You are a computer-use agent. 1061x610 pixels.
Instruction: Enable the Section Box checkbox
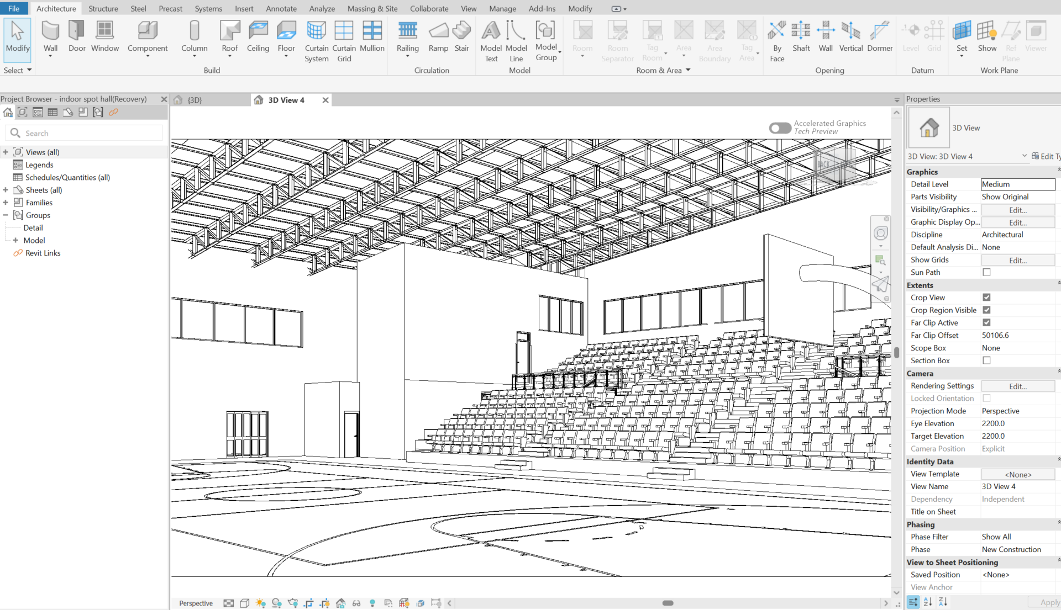click(x=986, y=360)
